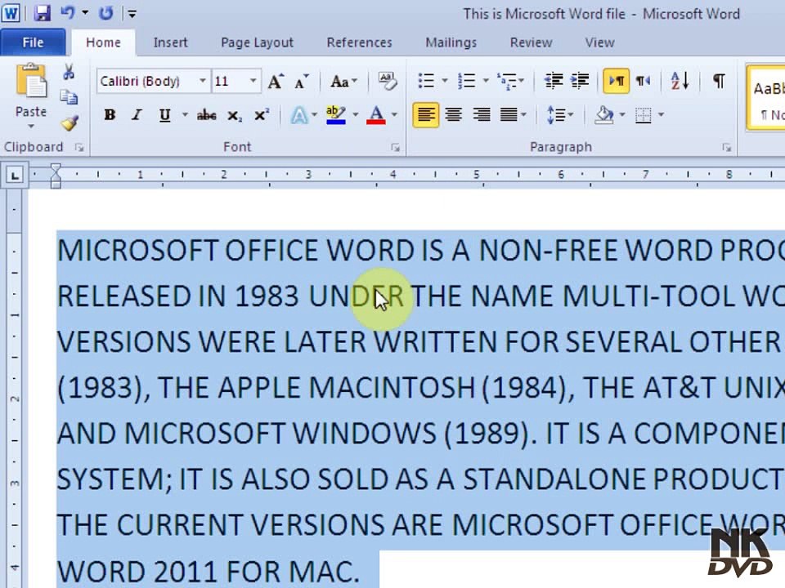Screen dimensions: 785x588
Task: Open the Page Layout tab
Action: 257,42
